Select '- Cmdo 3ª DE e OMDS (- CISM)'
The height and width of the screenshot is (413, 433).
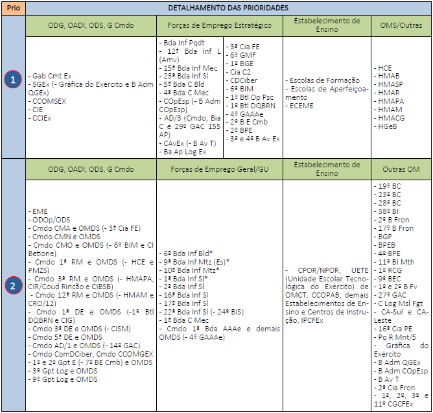coord(80,329)
